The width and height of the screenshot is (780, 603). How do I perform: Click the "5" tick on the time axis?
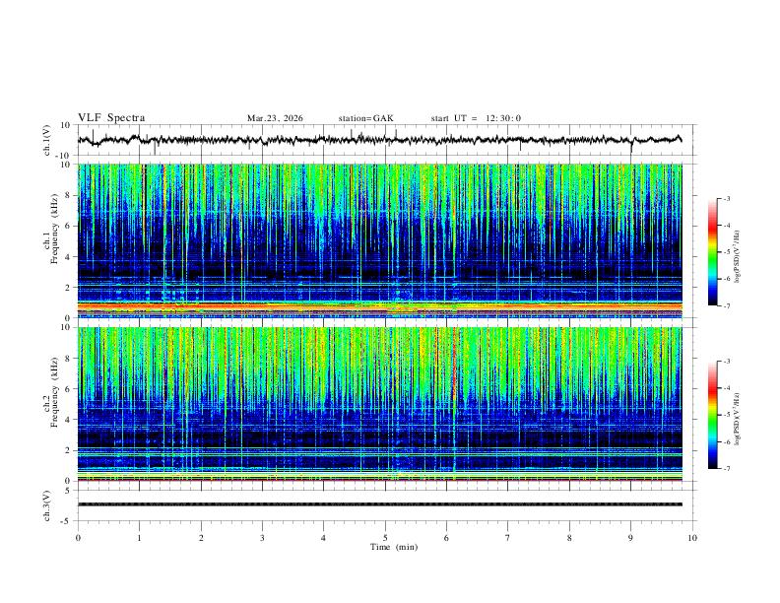tap(385, 538)
